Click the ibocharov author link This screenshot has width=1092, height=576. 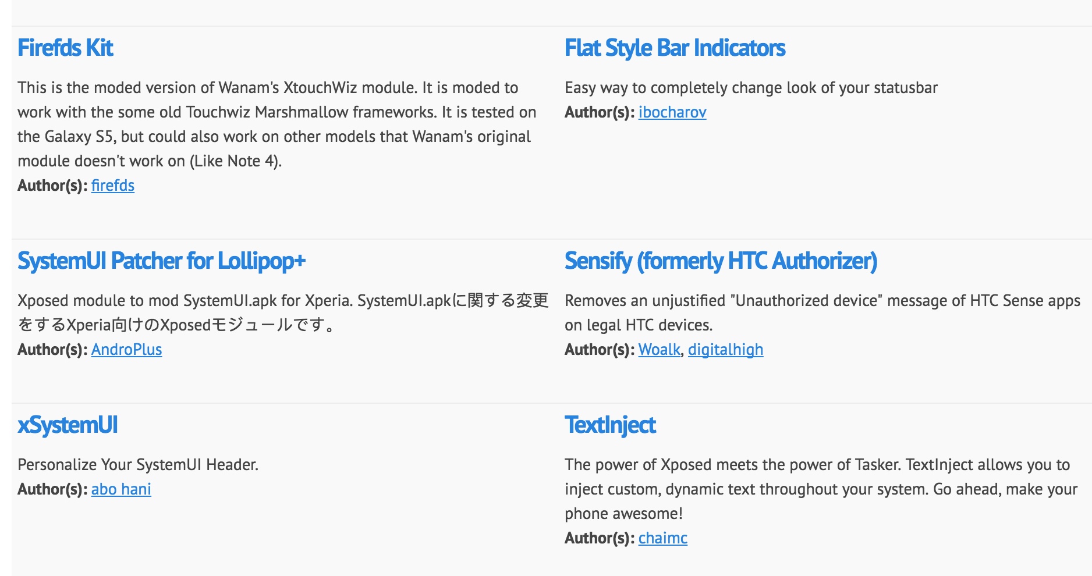pos(672,112)
